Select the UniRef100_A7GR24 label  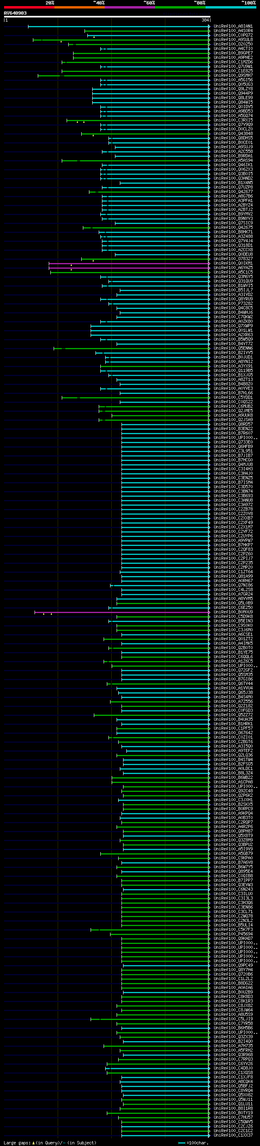click(233, 594)
